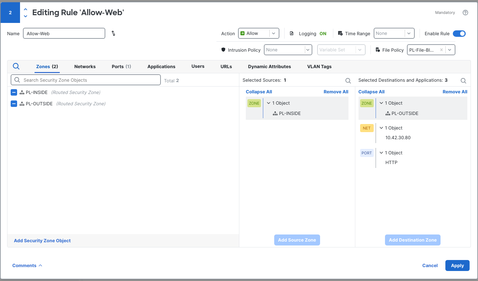478x281 pixels.
Task: Open the Action dropdown
Action: (x=259, y=33)
